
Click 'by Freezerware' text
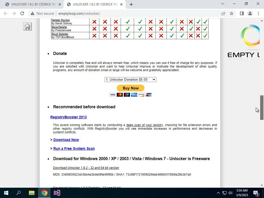pos(61,30)
